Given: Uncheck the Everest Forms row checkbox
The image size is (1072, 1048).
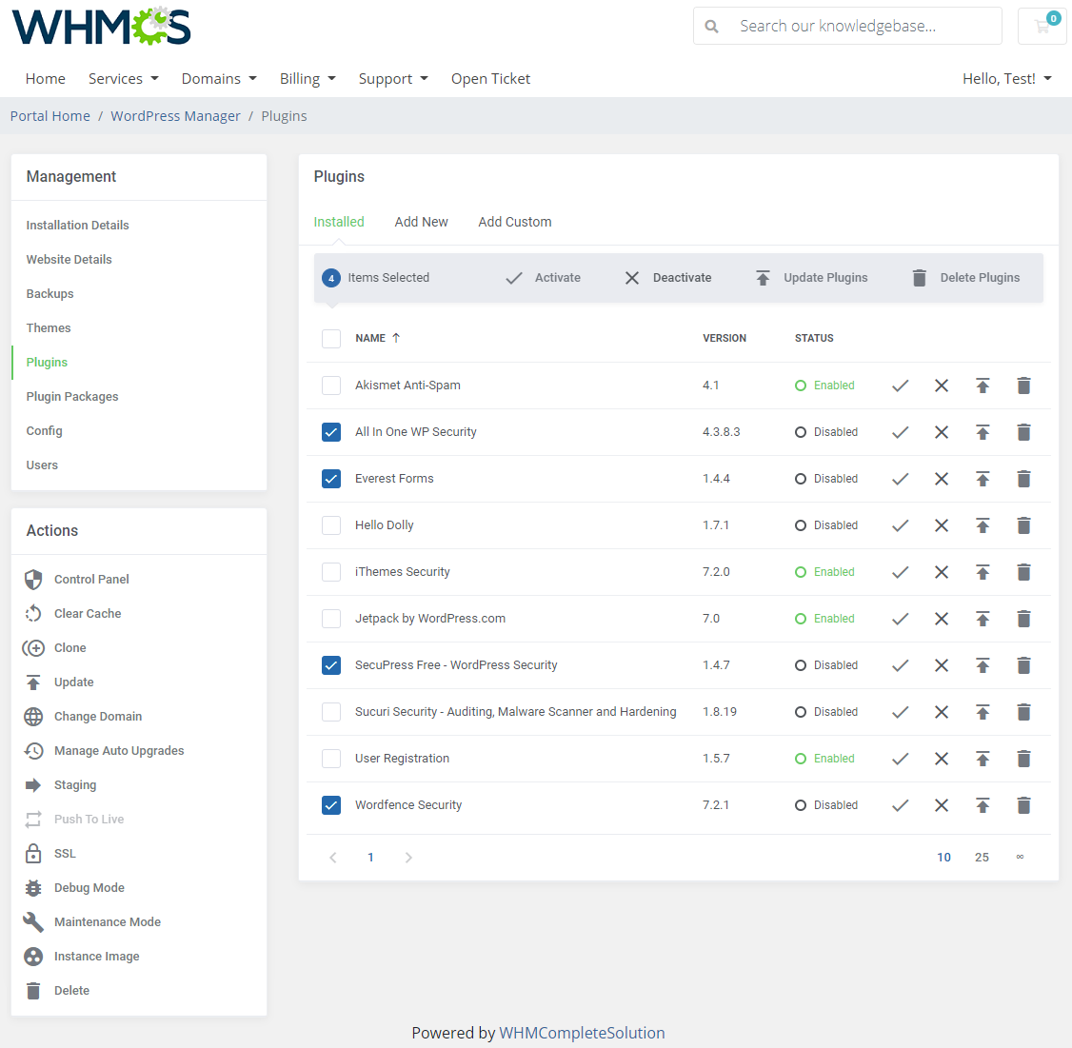Looking at the screenshot, I should (331, 478).
